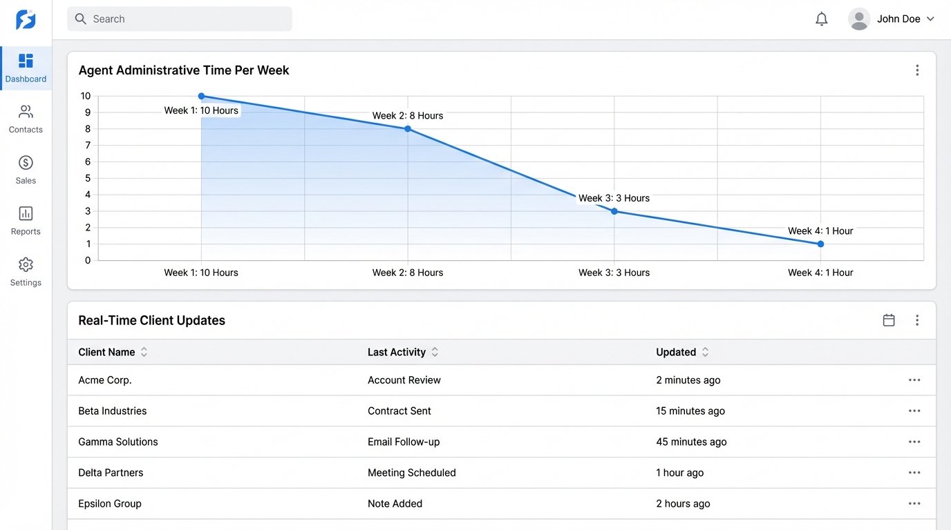Open the row actions menu for Delta Partners

(x=914, y=473)
